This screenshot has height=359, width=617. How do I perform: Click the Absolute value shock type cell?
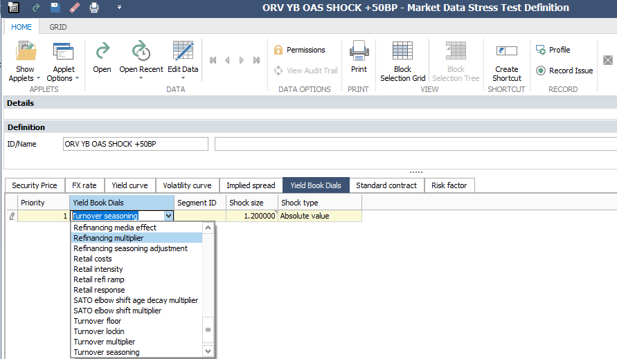(x=319, y=216)
